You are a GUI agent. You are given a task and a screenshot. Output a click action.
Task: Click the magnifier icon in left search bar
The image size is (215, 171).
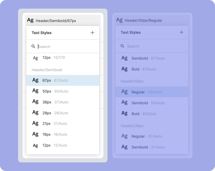pyautogui.click(x=33, y=46)
